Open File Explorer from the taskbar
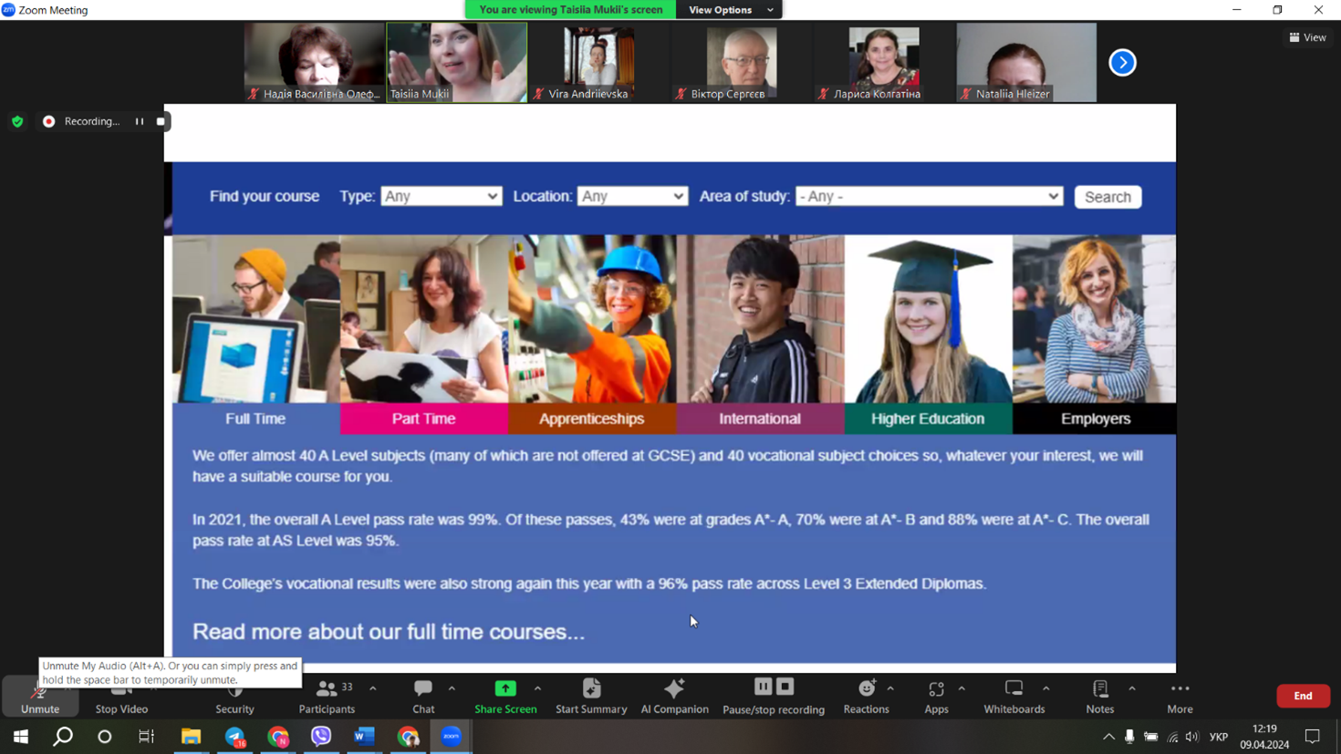This screenshot has height=754, width=1341. point(191,737)
